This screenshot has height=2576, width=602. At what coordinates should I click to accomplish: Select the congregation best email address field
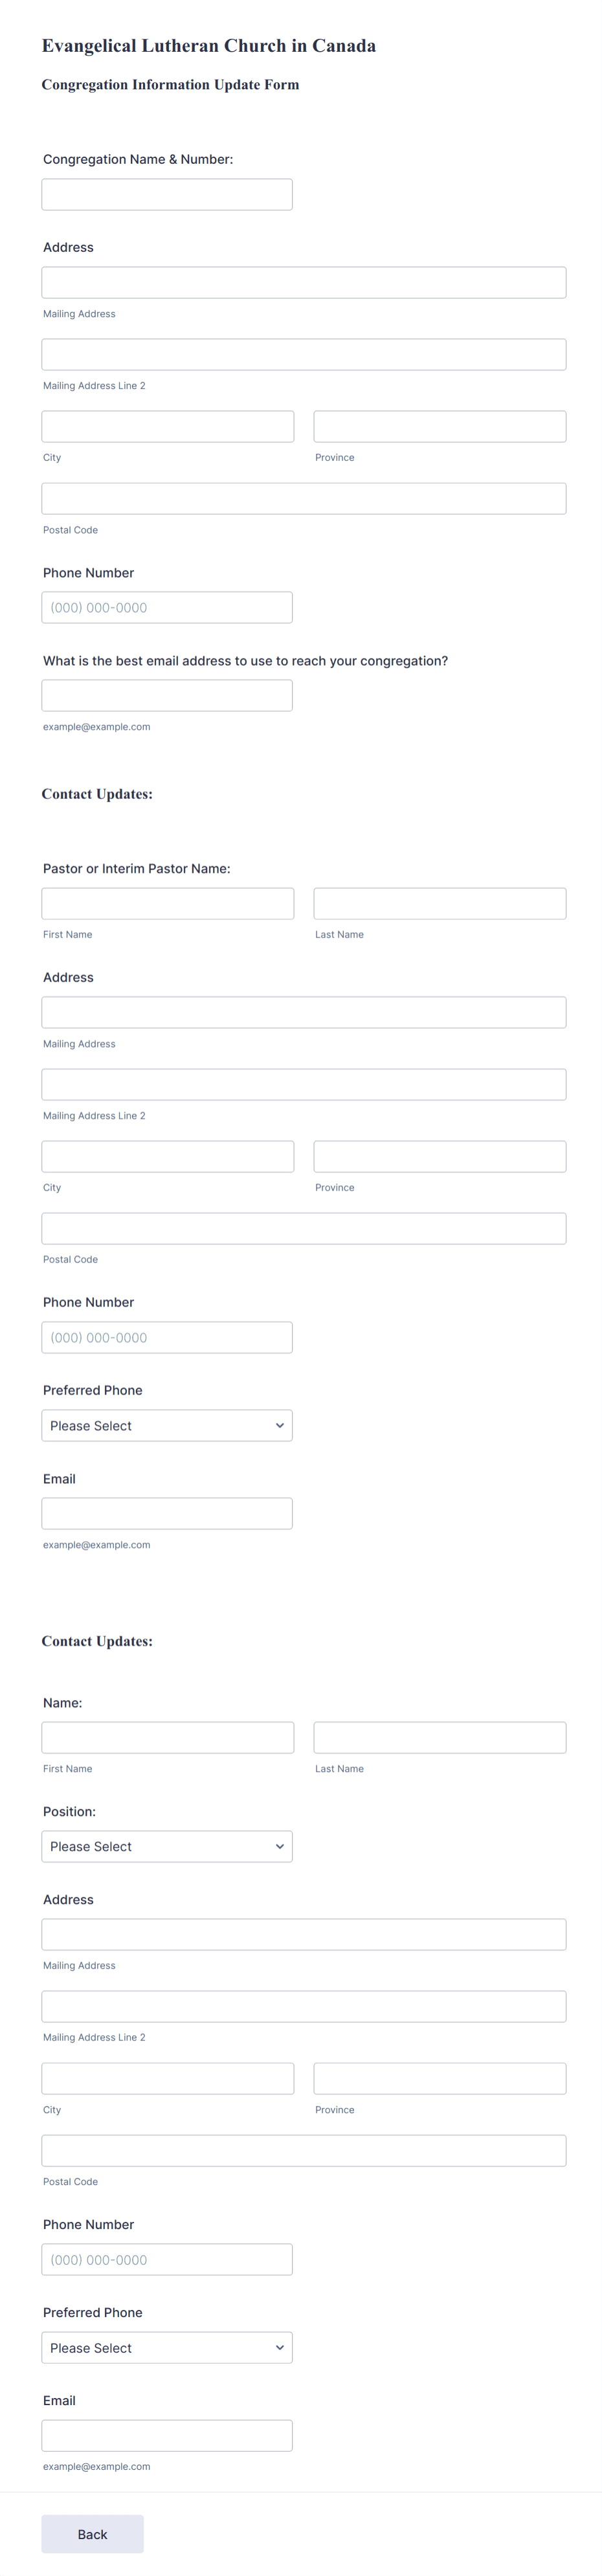[x=166, y=695]
